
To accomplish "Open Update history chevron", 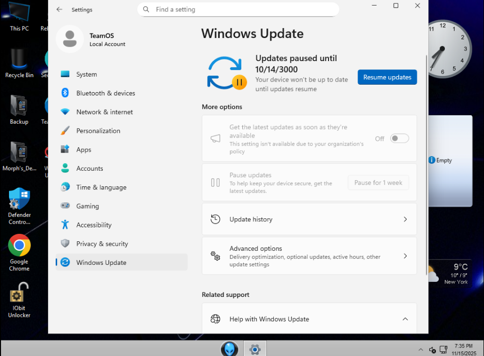I will (405, 219).
